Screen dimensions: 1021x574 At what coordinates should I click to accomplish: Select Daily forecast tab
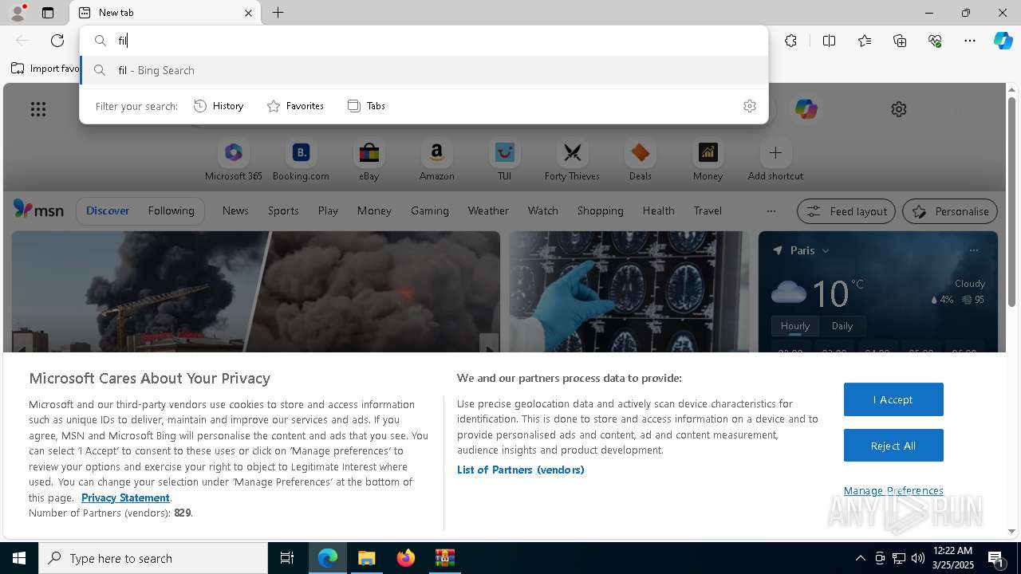[x=842, y=325]
